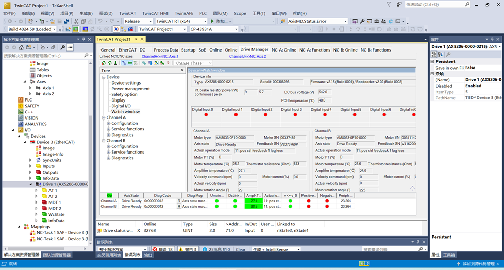
Task: Click the TwinCAT Restart Run Mode icon
Action: [76, 29]
